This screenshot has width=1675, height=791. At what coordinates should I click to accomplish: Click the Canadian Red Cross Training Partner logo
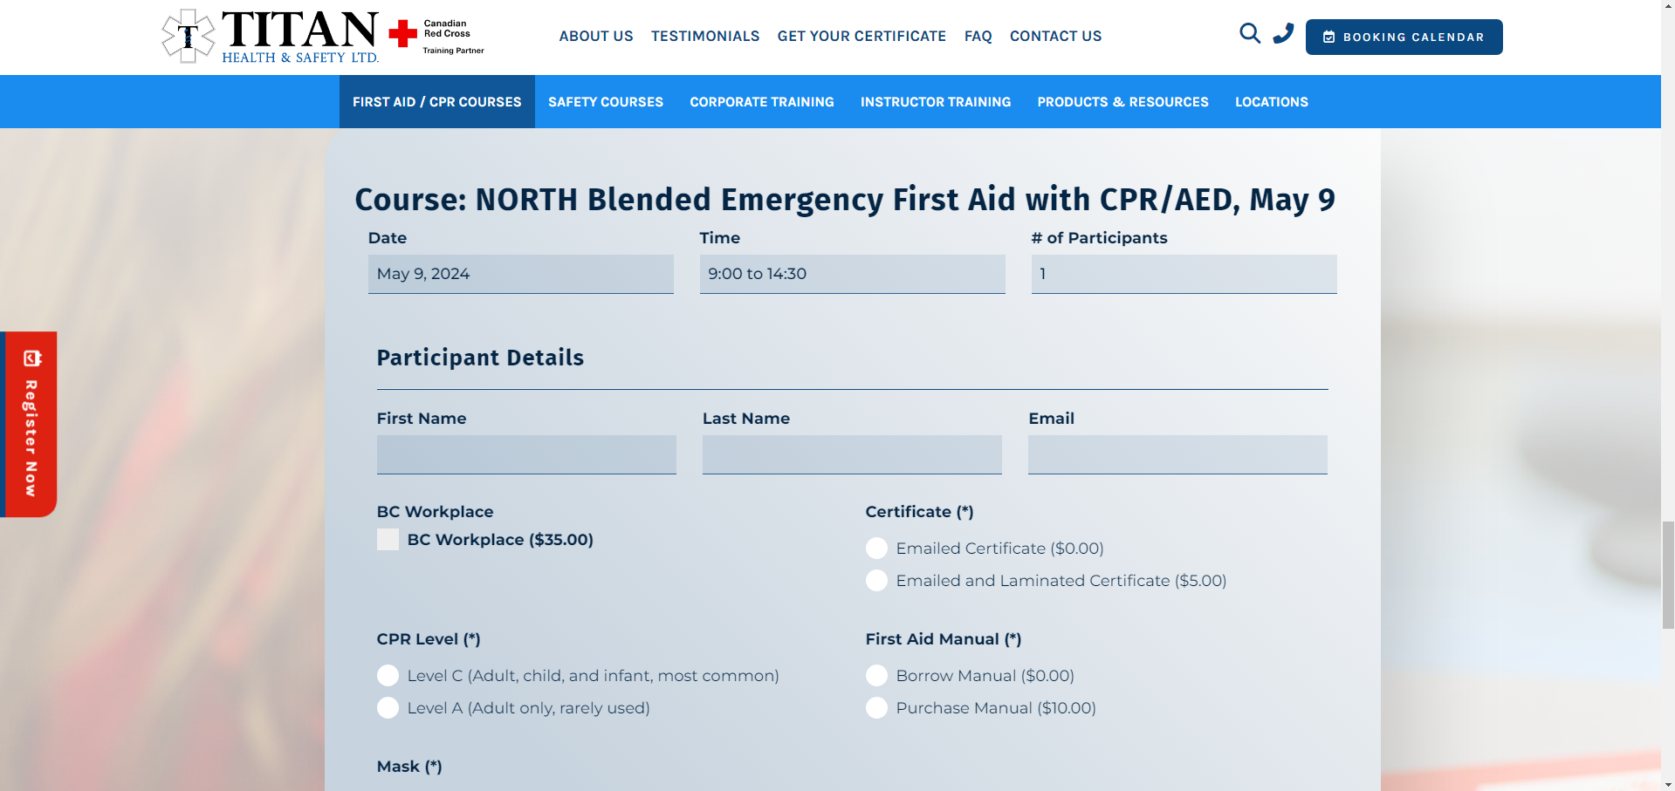[x=436, y=37]
